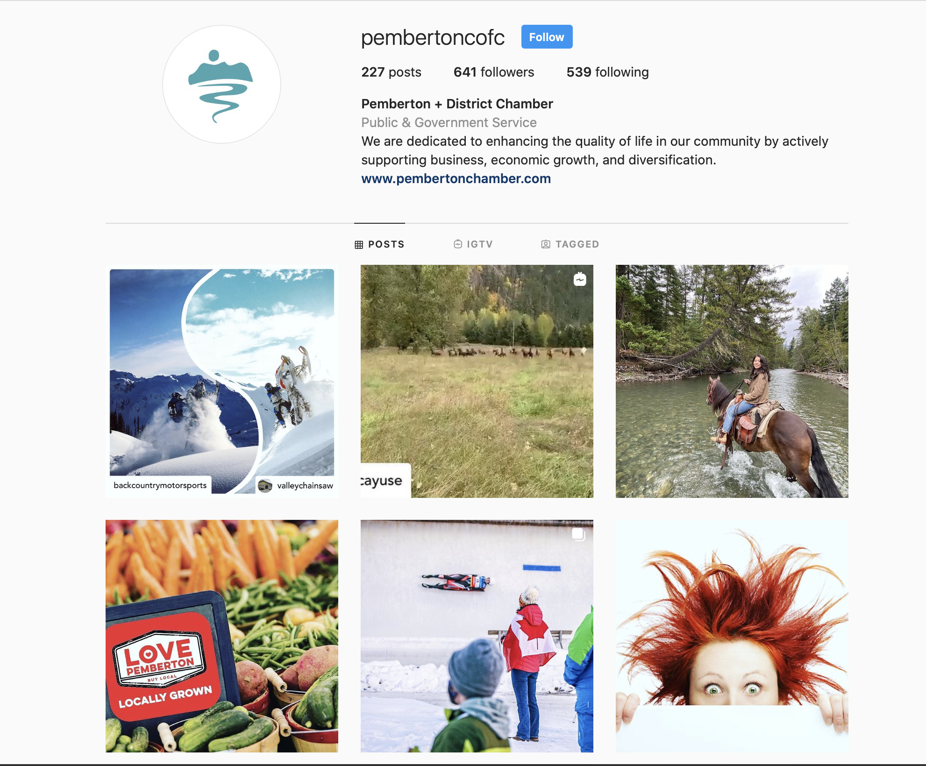Viewport: 926px width, 766px height.
Task: Switch to the IGTV tab
Action: point(473,244)
